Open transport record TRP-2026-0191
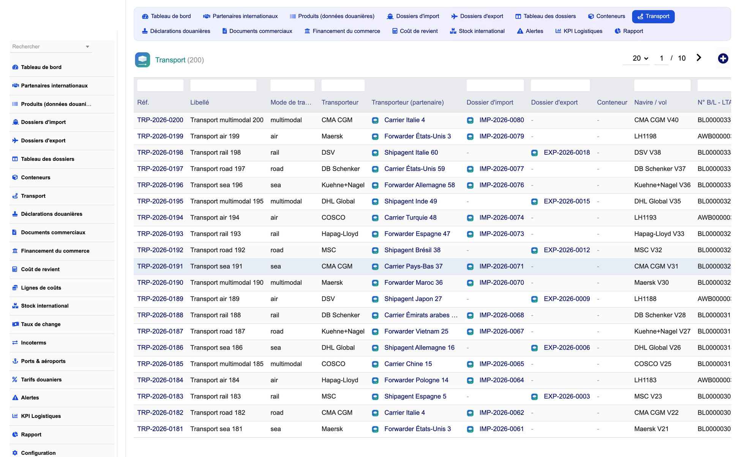739x457 pixels. pyautogui.click(x=160, y=266)
